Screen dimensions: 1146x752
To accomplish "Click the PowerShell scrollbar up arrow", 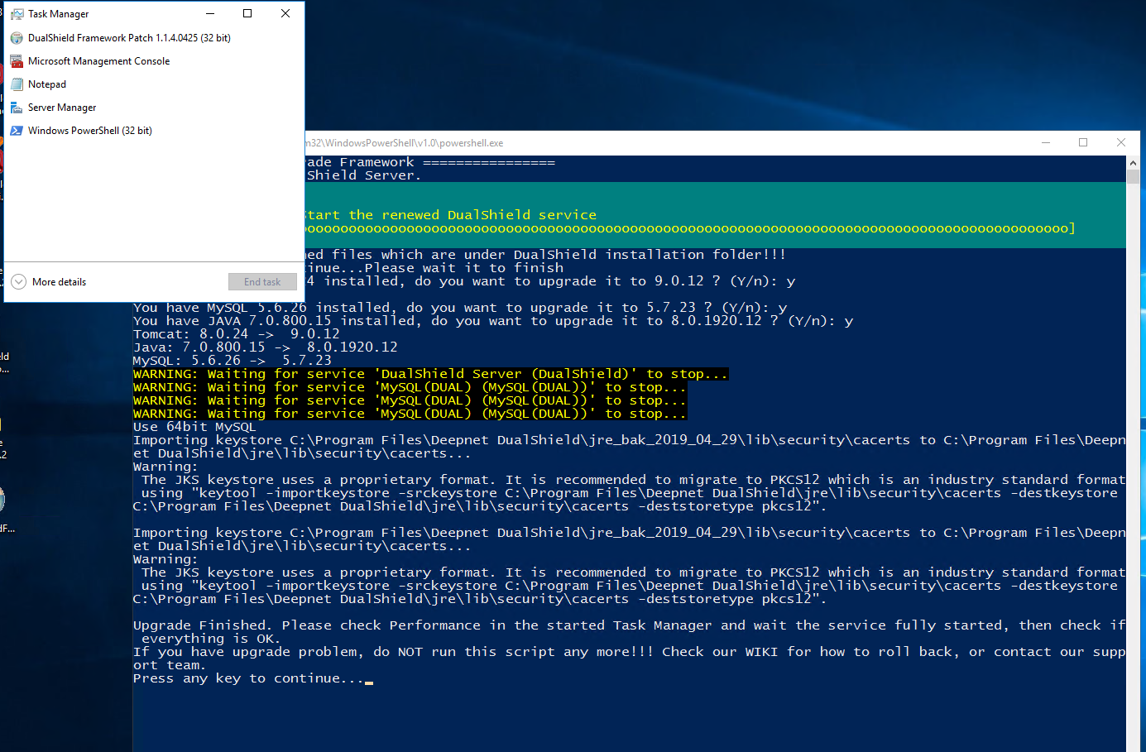I will (x=1133, y=163).
